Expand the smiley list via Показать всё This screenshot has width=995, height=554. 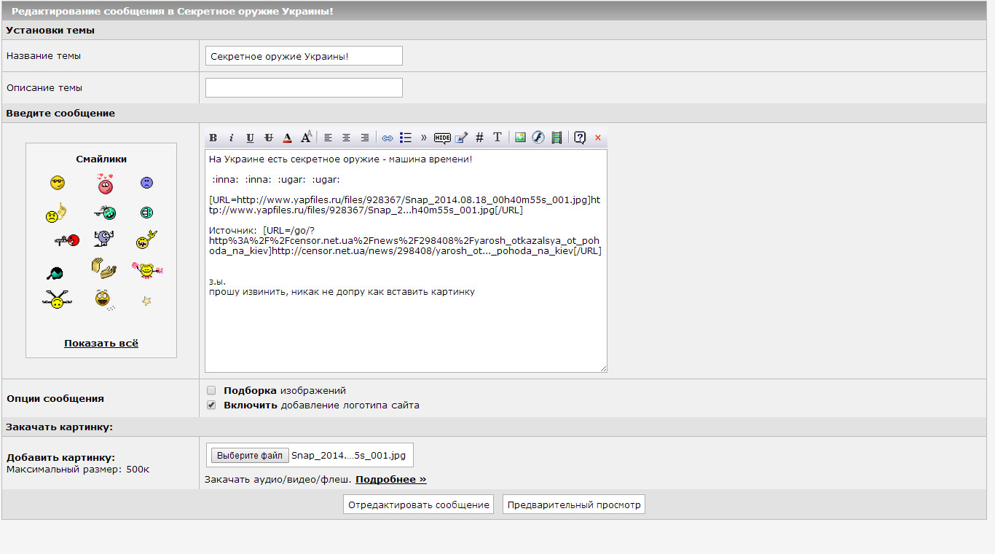tap(101, 343)
